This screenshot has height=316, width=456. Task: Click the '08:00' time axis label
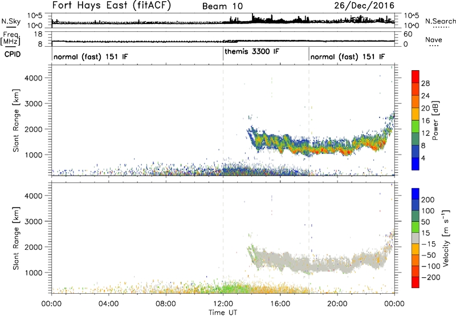pos(166,304)
